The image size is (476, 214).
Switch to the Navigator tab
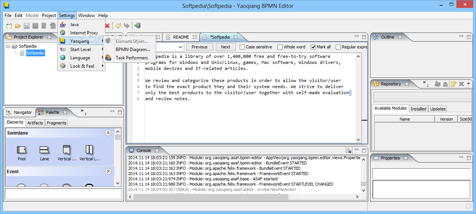point(20,112)
